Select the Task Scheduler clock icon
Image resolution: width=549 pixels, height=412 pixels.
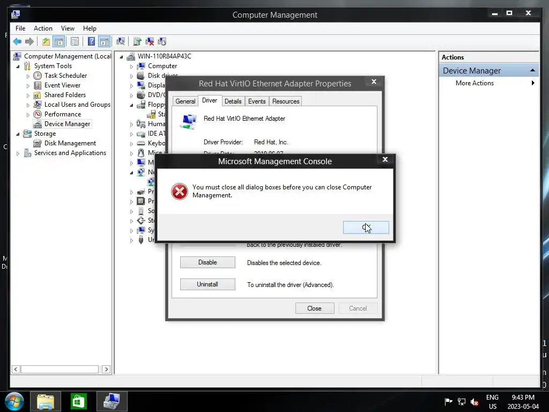(x=38, y=76)
